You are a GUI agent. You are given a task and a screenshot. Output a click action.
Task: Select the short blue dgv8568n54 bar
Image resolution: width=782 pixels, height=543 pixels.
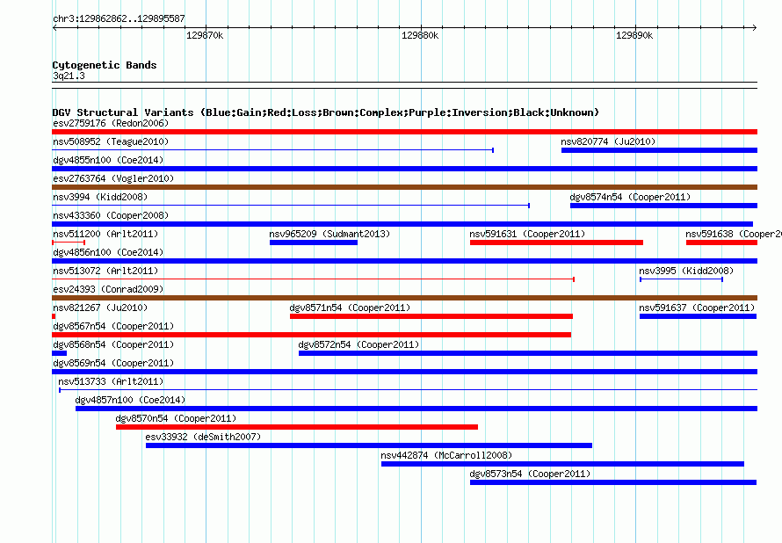pos(60,353)
